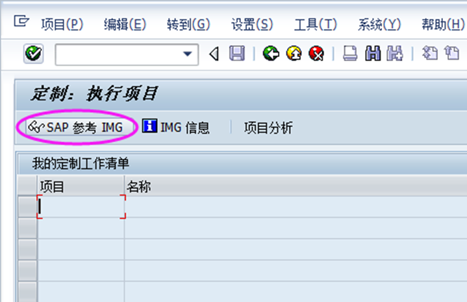Click the first row 项目 input cell
This screenshot has height=302, width=467.
tap(81, 207)
